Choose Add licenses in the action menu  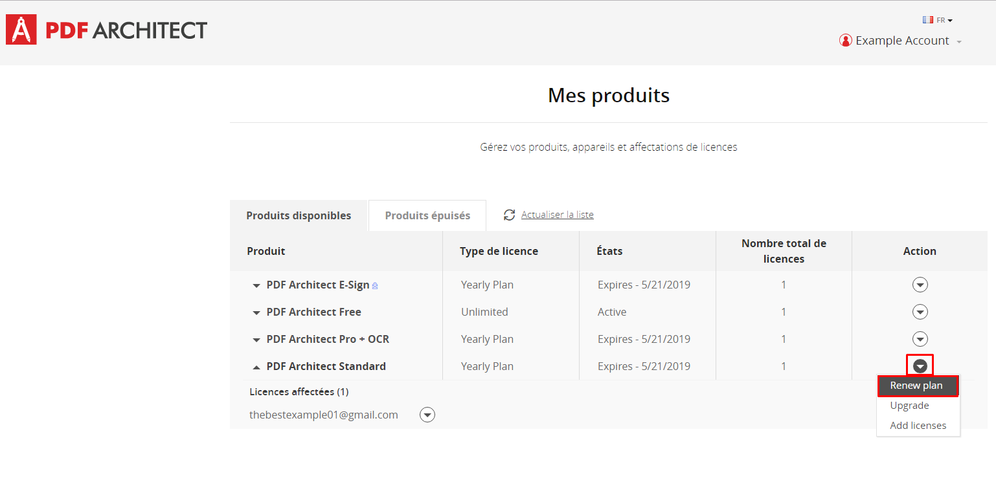tap(918, 426)
